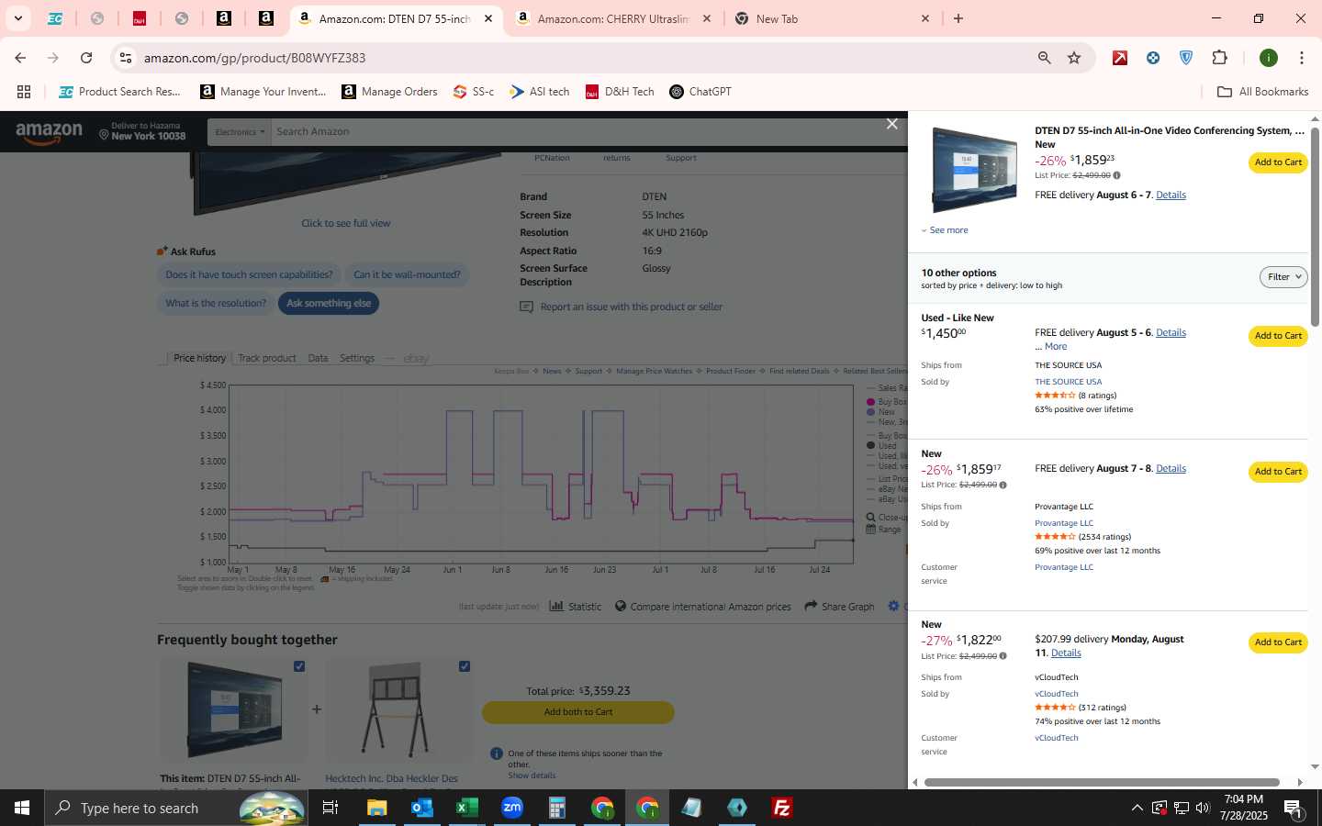Image resolution: width=1322 pixels, height=826 pixels.
Task: Open Task View on taskbar
Action: pos(330,808)
